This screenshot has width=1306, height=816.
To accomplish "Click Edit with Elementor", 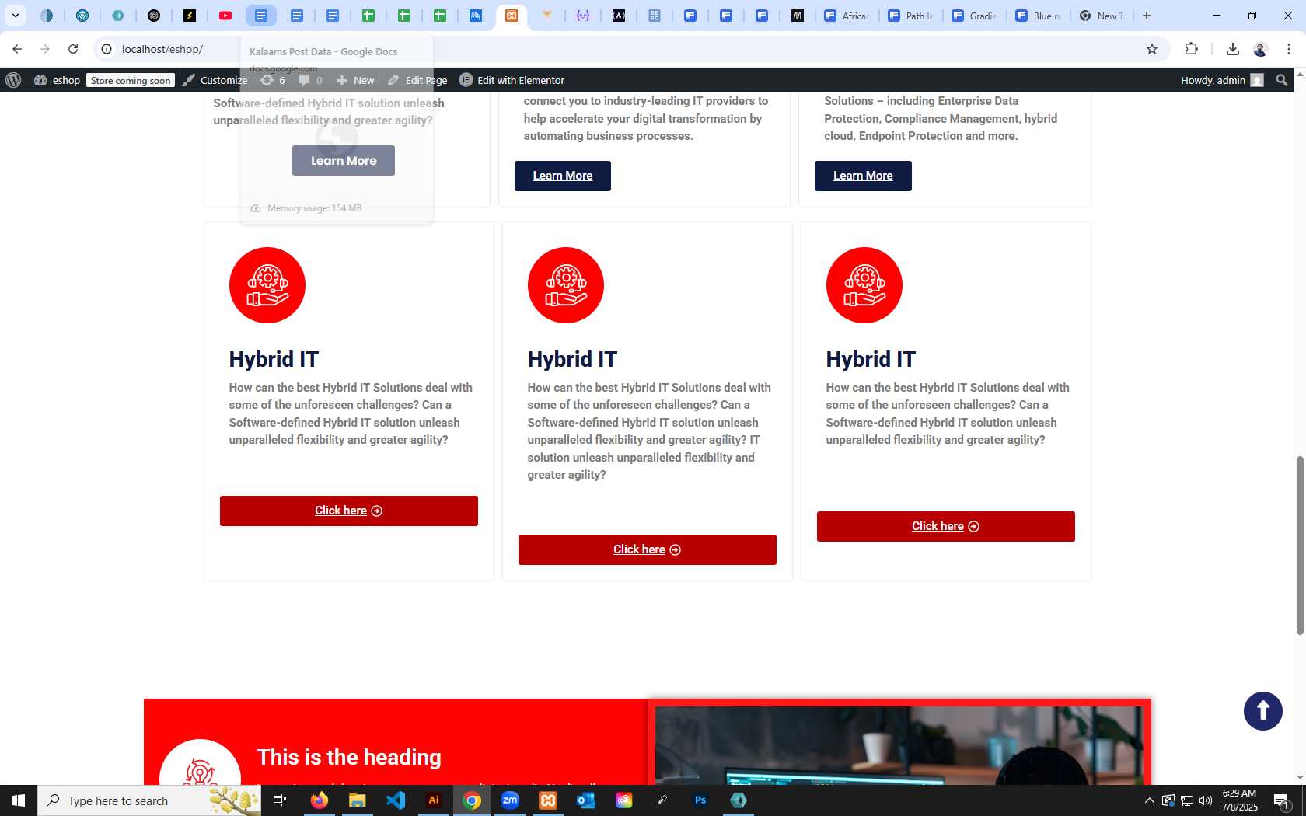I will pos(512,80).
